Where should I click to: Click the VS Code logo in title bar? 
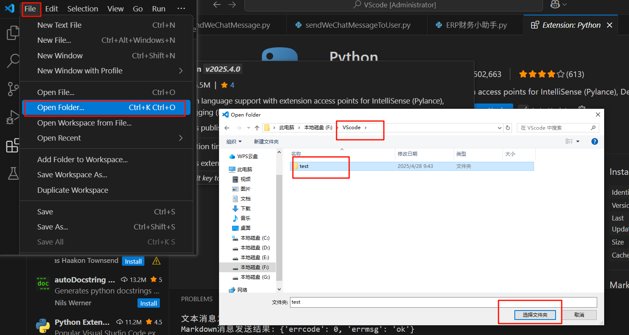pos(10,8)
